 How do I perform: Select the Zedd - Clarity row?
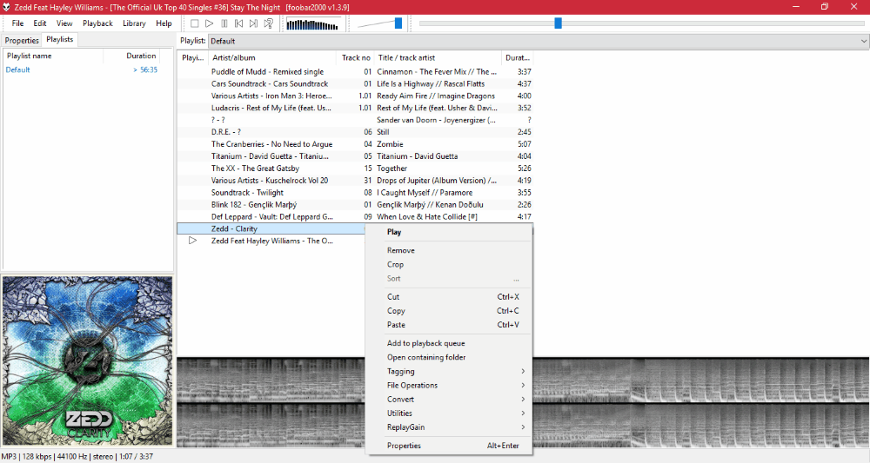click(271, 228)
